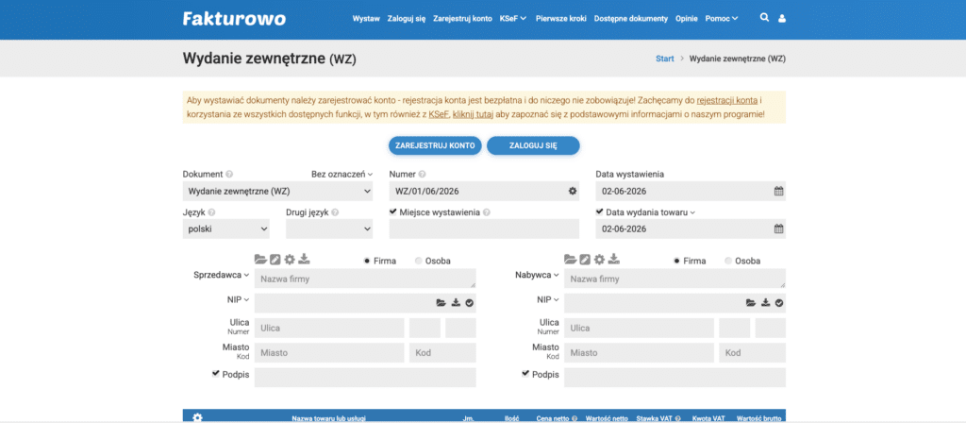
Task: Open Dostępne dokumenty in top navigation
Action: coord(631,19)
